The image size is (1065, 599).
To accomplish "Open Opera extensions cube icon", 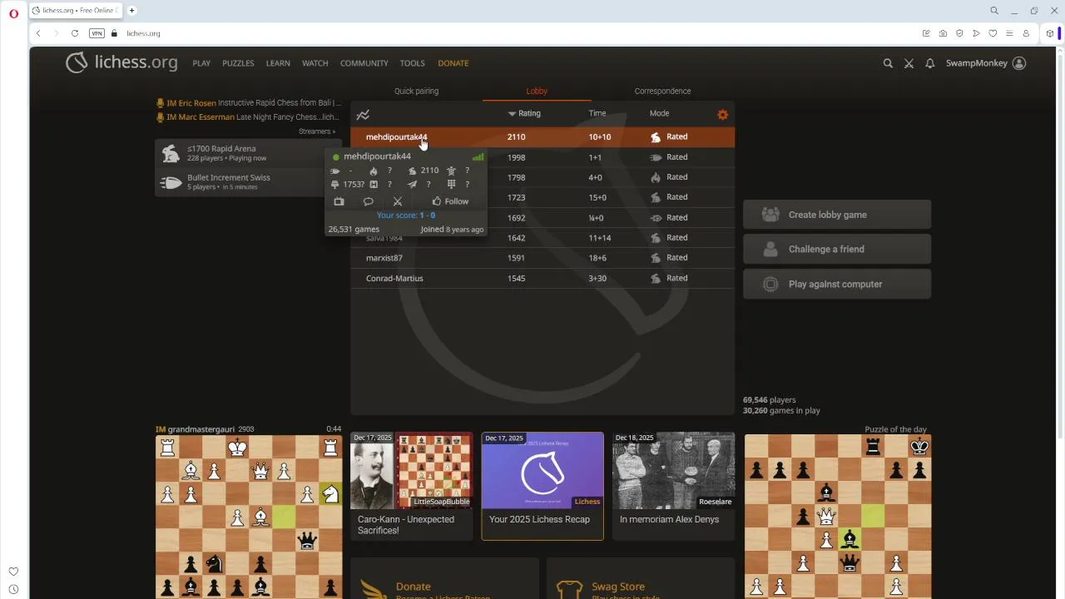I will pyautogui.click(x=1050, y=33).
